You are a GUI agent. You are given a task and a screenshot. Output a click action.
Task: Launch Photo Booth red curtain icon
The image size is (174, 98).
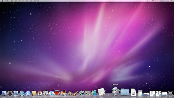(58, 93)
